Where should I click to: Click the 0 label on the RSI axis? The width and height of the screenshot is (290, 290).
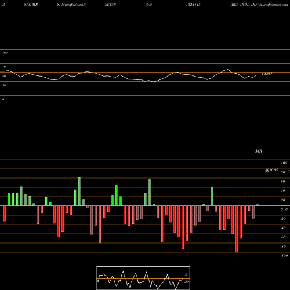click(x=3, y=99)
